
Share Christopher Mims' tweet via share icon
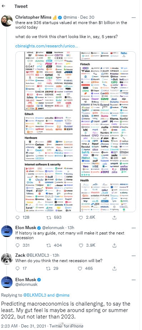[x=114, y=217]
